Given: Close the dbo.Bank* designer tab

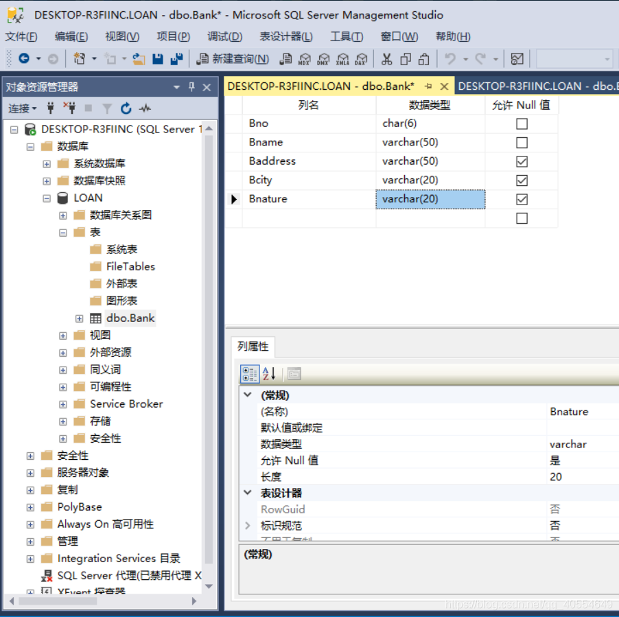Looking at the screenshot, I should (x=444, y=86).
